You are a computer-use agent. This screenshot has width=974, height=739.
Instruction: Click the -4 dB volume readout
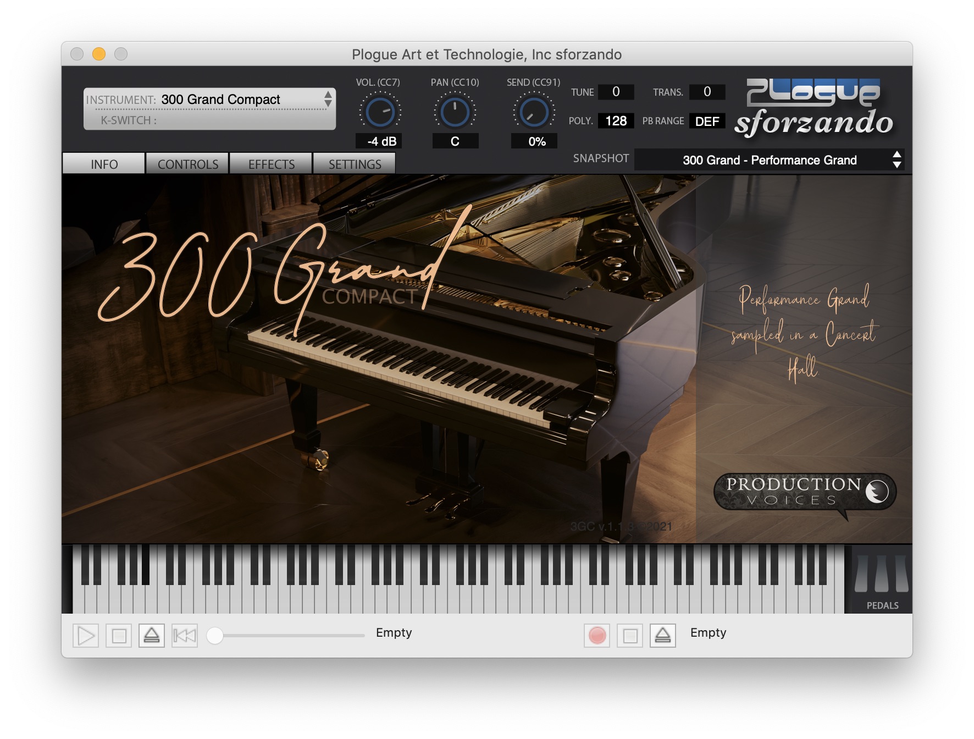click(x=379, y=141)
